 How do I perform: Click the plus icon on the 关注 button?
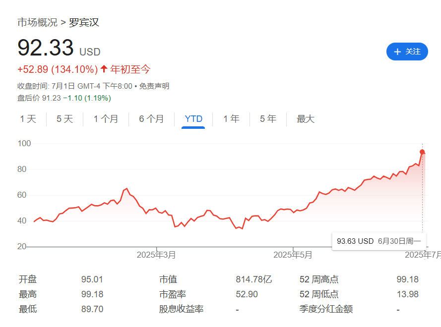click(x=397, y=52)
